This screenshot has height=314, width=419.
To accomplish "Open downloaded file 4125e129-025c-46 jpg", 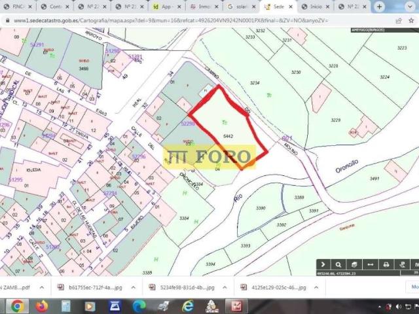I will 274,288.
